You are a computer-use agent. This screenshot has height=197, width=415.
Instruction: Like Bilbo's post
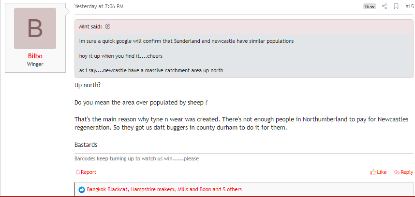coord(378,172)
